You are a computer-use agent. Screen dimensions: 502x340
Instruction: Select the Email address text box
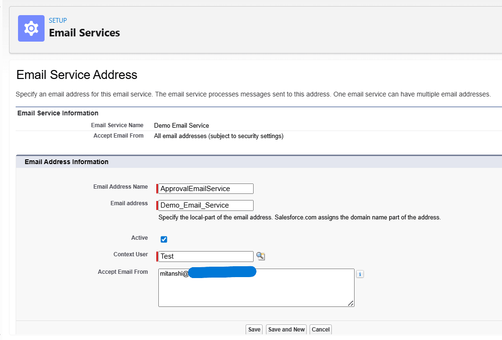pos(205,205)
